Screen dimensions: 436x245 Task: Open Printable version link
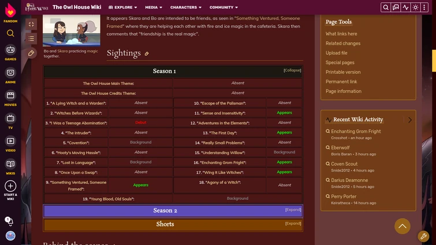(343, 72)
